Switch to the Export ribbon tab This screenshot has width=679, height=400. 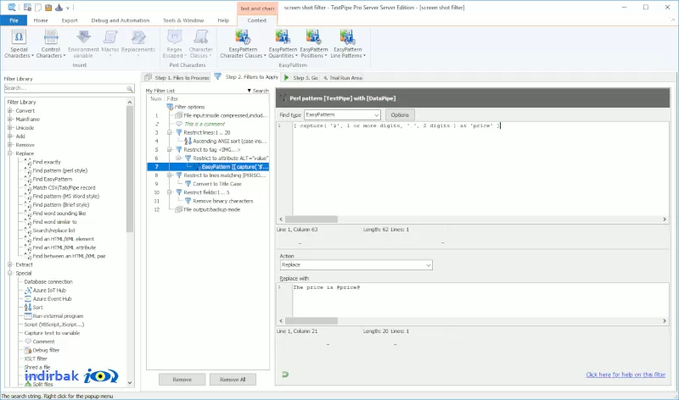pyautogui.click(x=70, y=20)
